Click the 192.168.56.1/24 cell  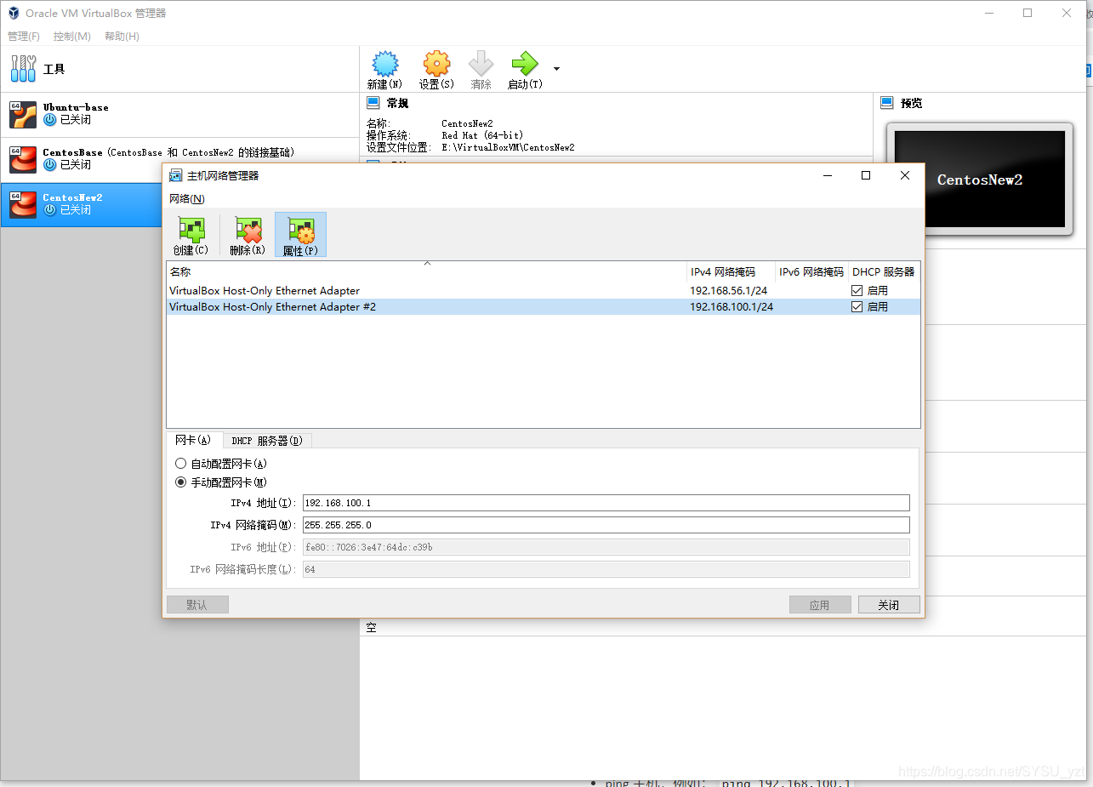[729, 291]
